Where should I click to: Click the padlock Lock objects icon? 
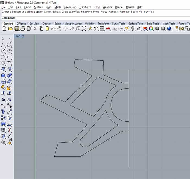point(139,29)
